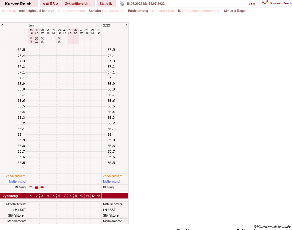Expand chart with the '>' arrow left of Juni
The height and width of the screenshot is (230, 292).
pos(2,25)
